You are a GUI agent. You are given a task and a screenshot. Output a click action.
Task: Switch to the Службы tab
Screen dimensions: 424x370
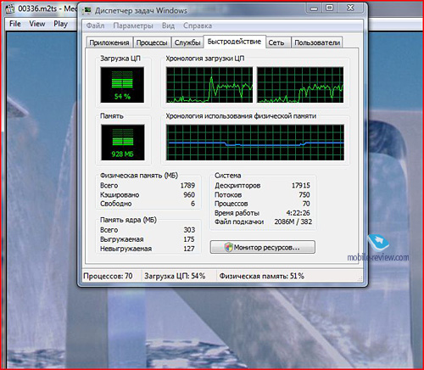pyautogui.click(x=187, y=42)
